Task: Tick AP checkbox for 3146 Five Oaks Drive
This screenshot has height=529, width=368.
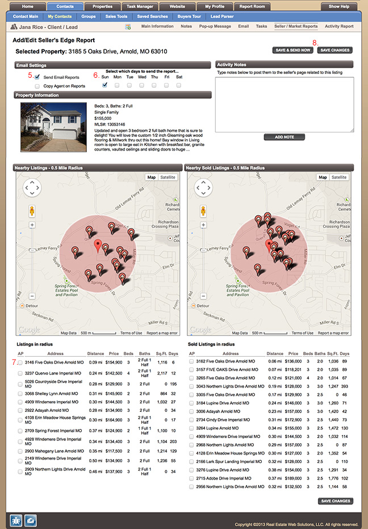Action: (20, 363)
